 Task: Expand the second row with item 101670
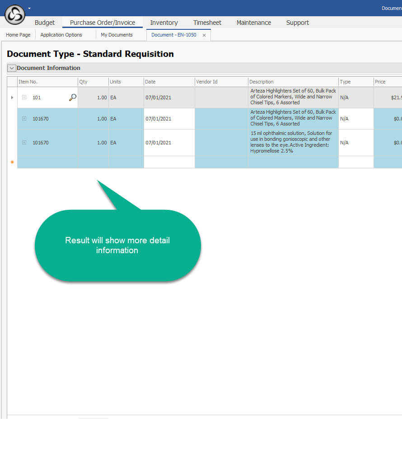coord(24,119)
